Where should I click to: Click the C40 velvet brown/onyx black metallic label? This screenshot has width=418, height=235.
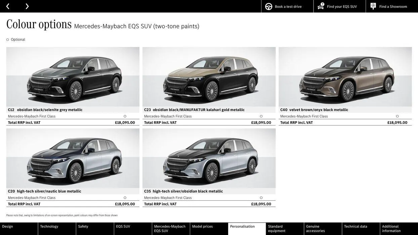pyautogui.click(x=314, y=110)
